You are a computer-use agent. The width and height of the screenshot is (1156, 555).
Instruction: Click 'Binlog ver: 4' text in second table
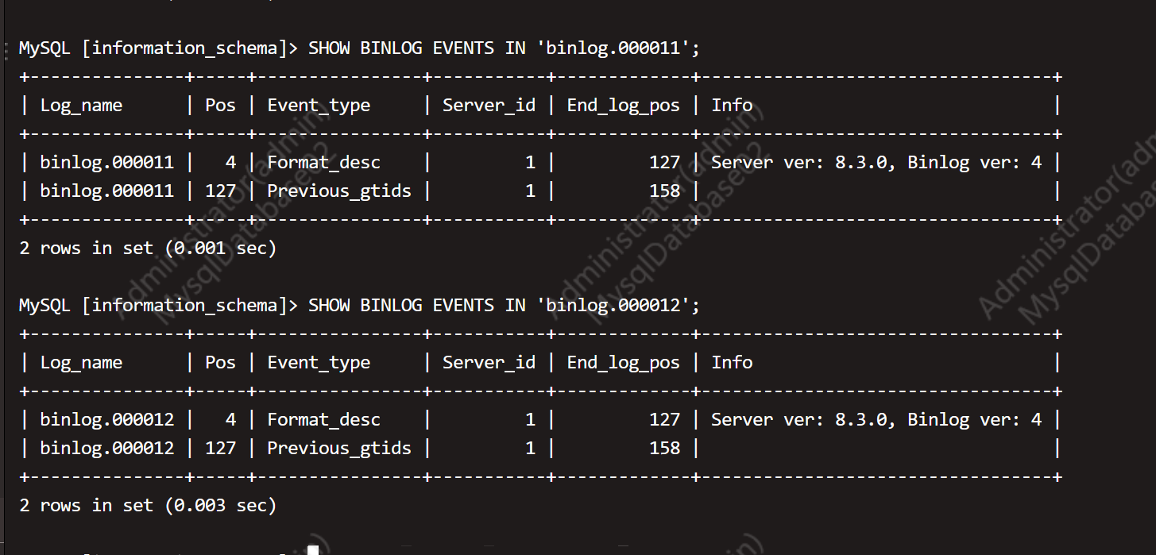point(974,420)
